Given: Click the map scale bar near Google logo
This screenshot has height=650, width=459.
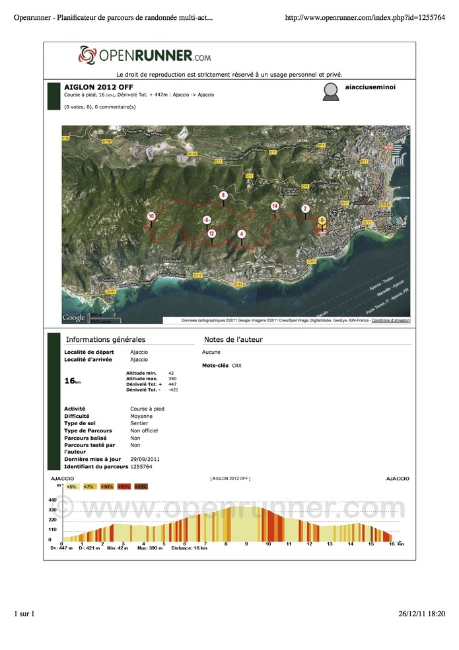Looking at the screenshot, I should (106, 319).
